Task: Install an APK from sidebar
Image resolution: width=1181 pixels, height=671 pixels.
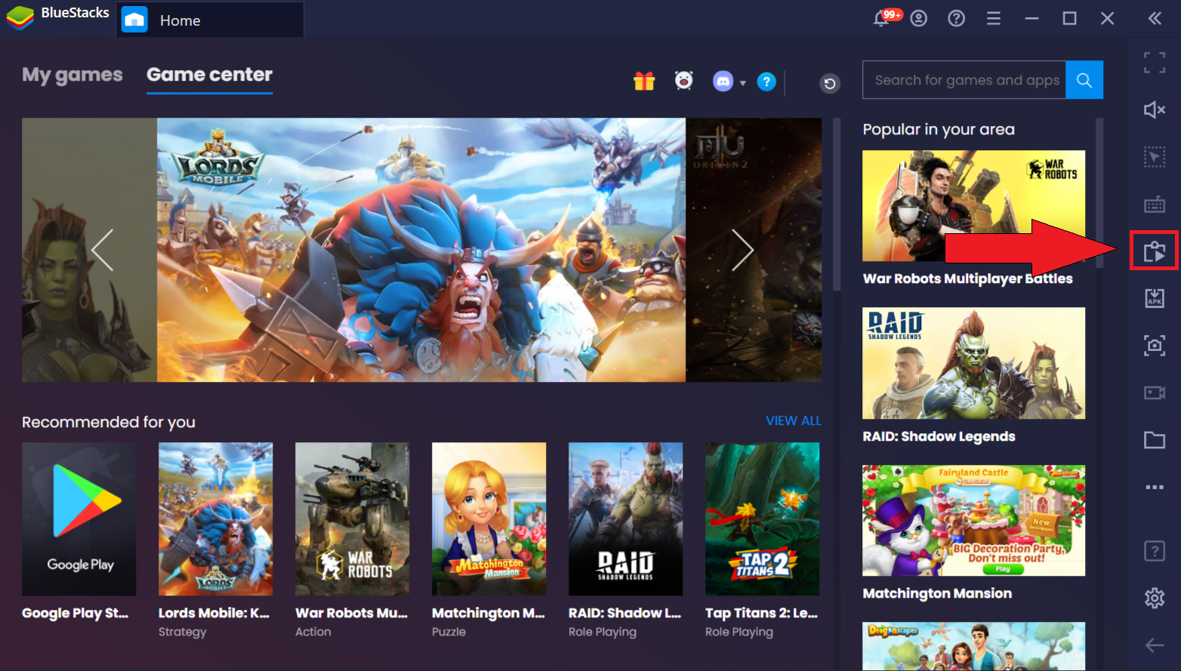Action: click(x=1155, y=298)
